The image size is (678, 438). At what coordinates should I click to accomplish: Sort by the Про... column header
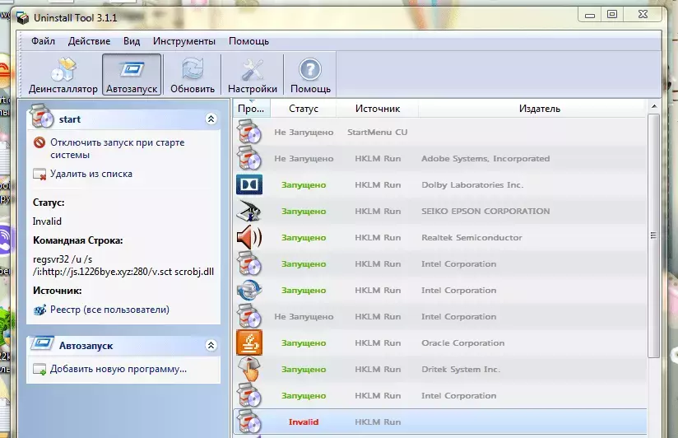[x=251, y=109]
